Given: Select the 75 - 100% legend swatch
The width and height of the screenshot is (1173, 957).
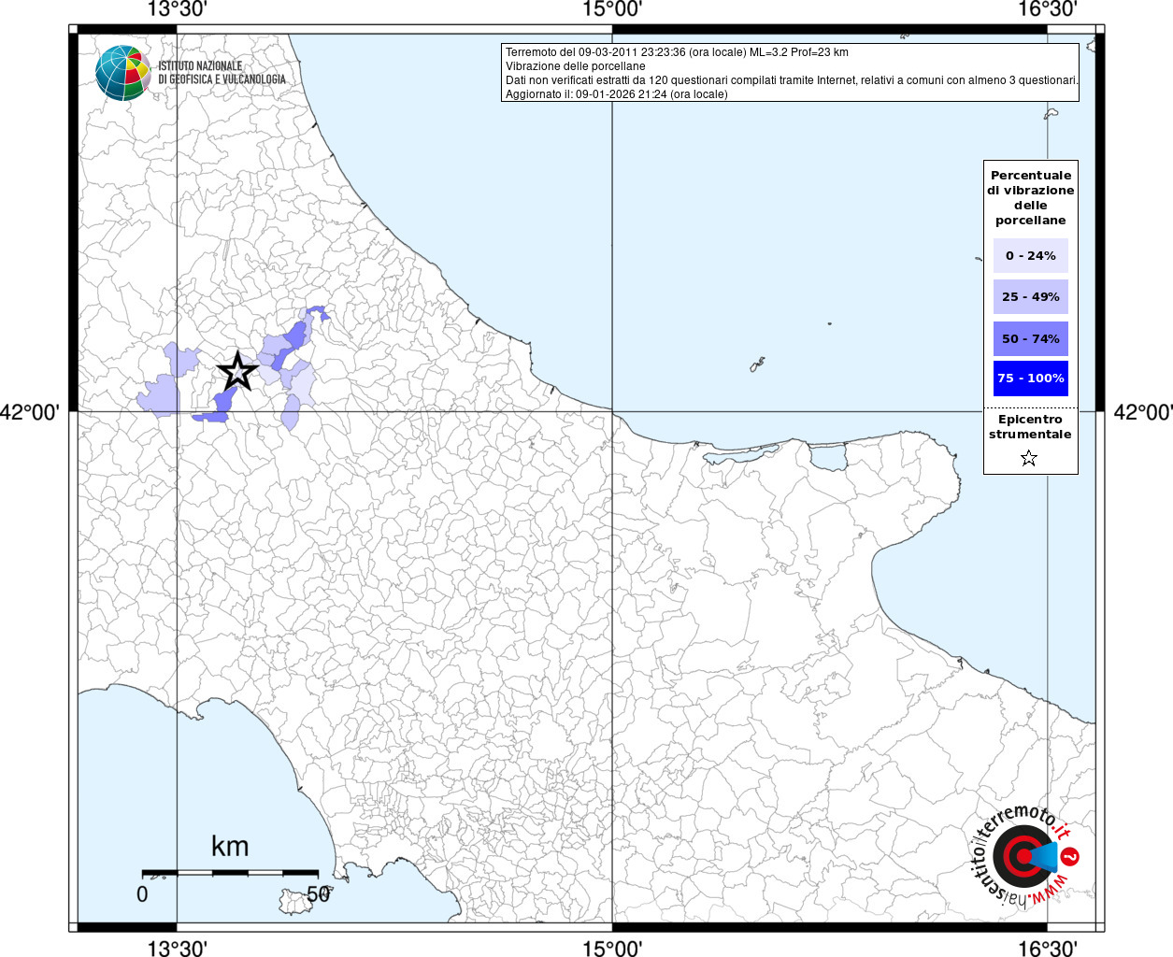Looking at the screenshot, I should click(1030, 378).
